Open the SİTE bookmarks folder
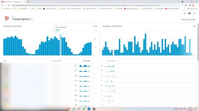 [13, 9]
